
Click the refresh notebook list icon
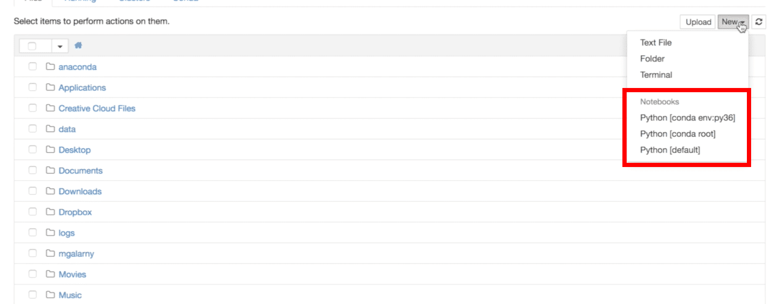point(758,22)
